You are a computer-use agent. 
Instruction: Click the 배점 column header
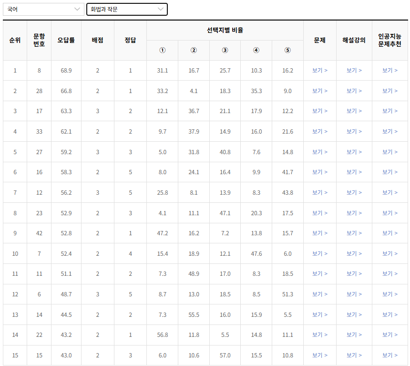point(97,41)
